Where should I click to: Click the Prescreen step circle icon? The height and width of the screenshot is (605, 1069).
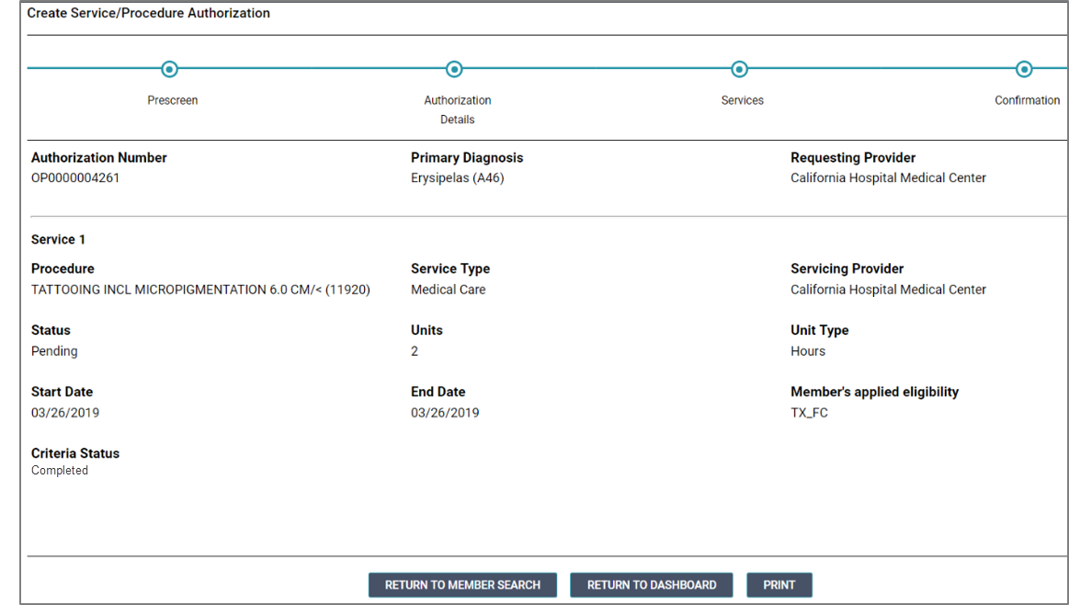[x=169, y=69]
